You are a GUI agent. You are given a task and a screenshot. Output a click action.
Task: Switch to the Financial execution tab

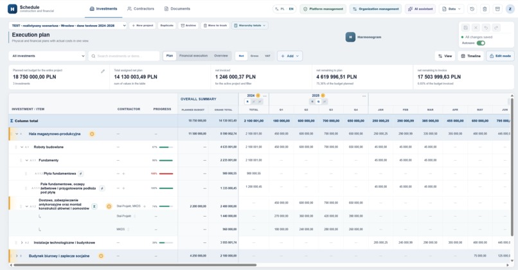coord(193,56)
